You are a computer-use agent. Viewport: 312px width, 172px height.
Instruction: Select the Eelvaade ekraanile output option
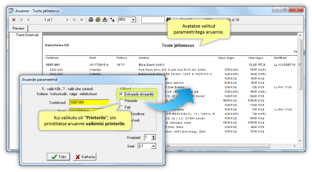click(x=137, y=94)
